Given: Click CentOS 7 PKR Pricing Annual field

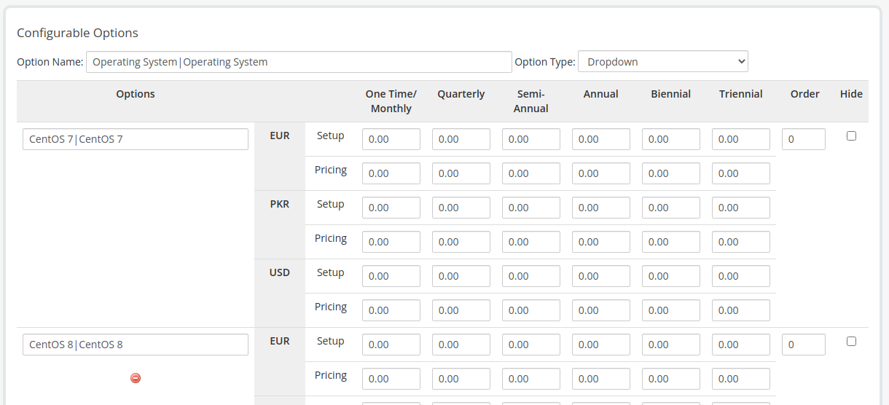Looking at the screenshot, I should pyautogui.click(x=601, y=242).
